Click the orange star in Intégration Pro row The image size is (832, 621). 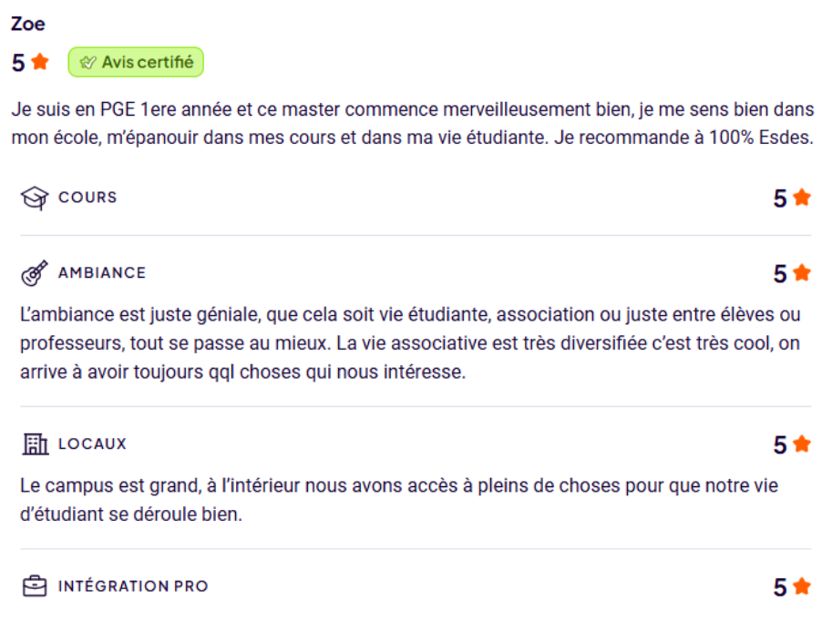802,586
